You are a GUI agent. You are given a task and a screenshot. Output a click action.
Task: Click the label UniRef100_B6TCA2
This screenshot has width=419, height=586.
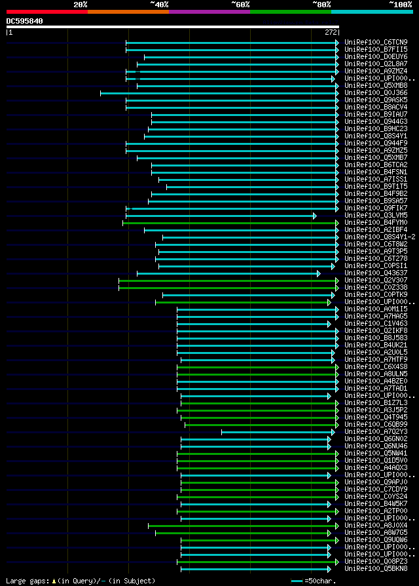[x=376, y=165]
